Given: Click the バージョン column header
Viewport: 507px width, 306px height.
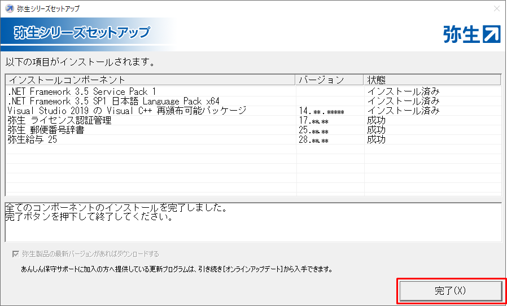Looking at the screenshot, I should click(x=329, y=80).
